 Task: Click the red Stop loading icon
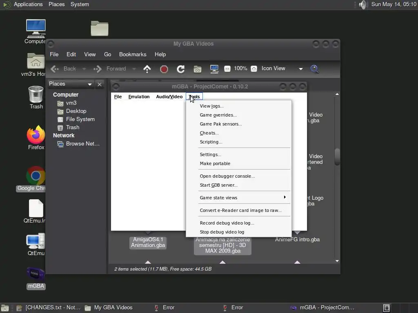click(164, 69)
